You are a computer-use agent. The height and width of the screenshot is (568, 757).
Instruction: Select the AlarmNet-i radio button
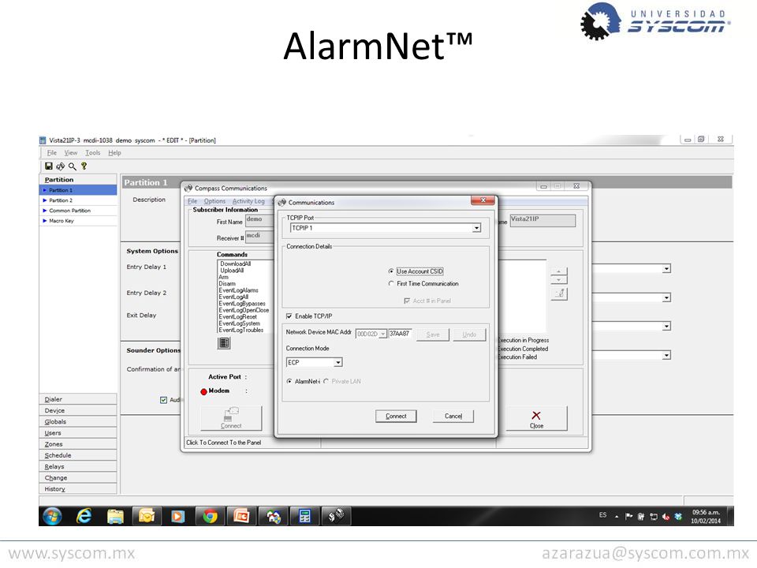(289, 381)
